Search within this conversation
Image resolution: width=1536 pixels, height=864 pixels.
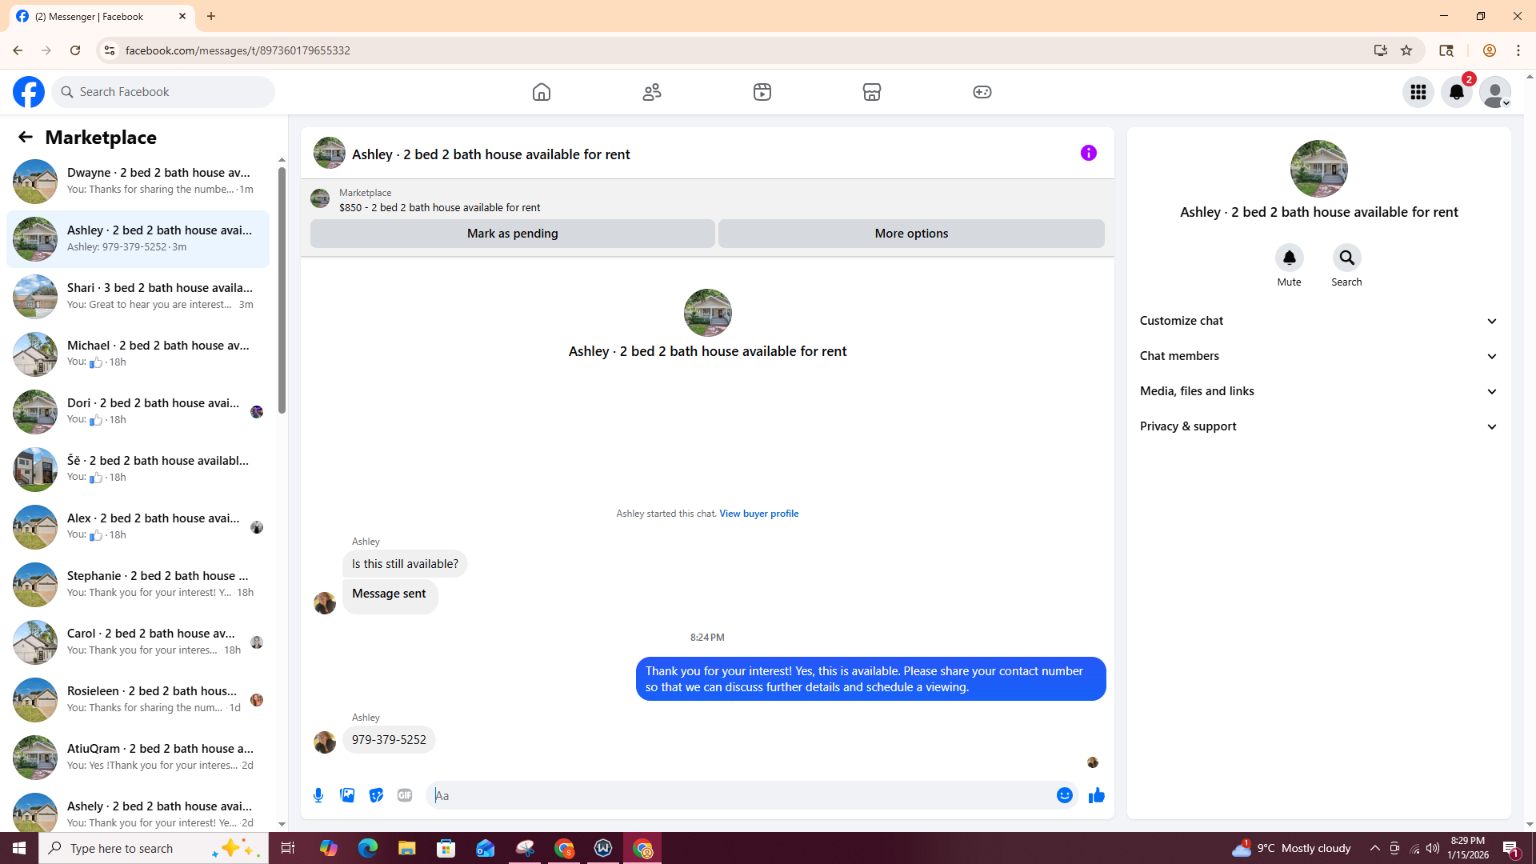point(1346,258)
